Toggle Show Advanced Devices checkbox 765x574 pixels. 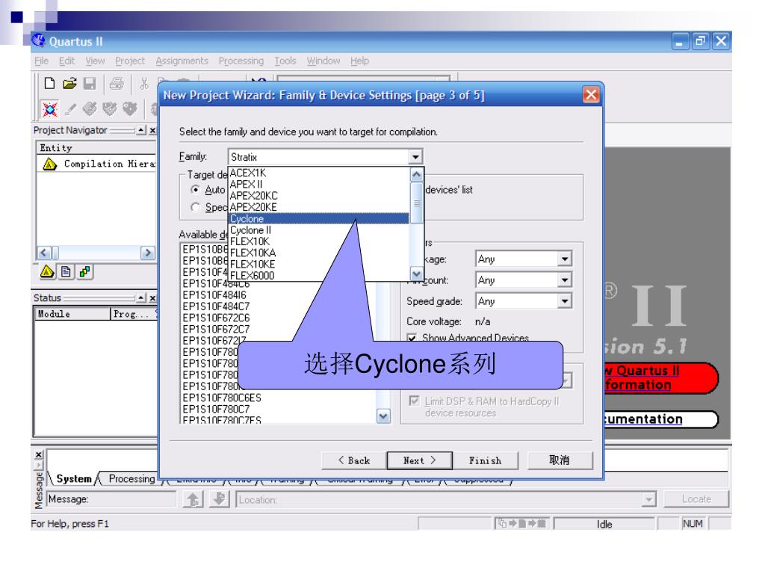pyautogui.click(x=412, y=337)
